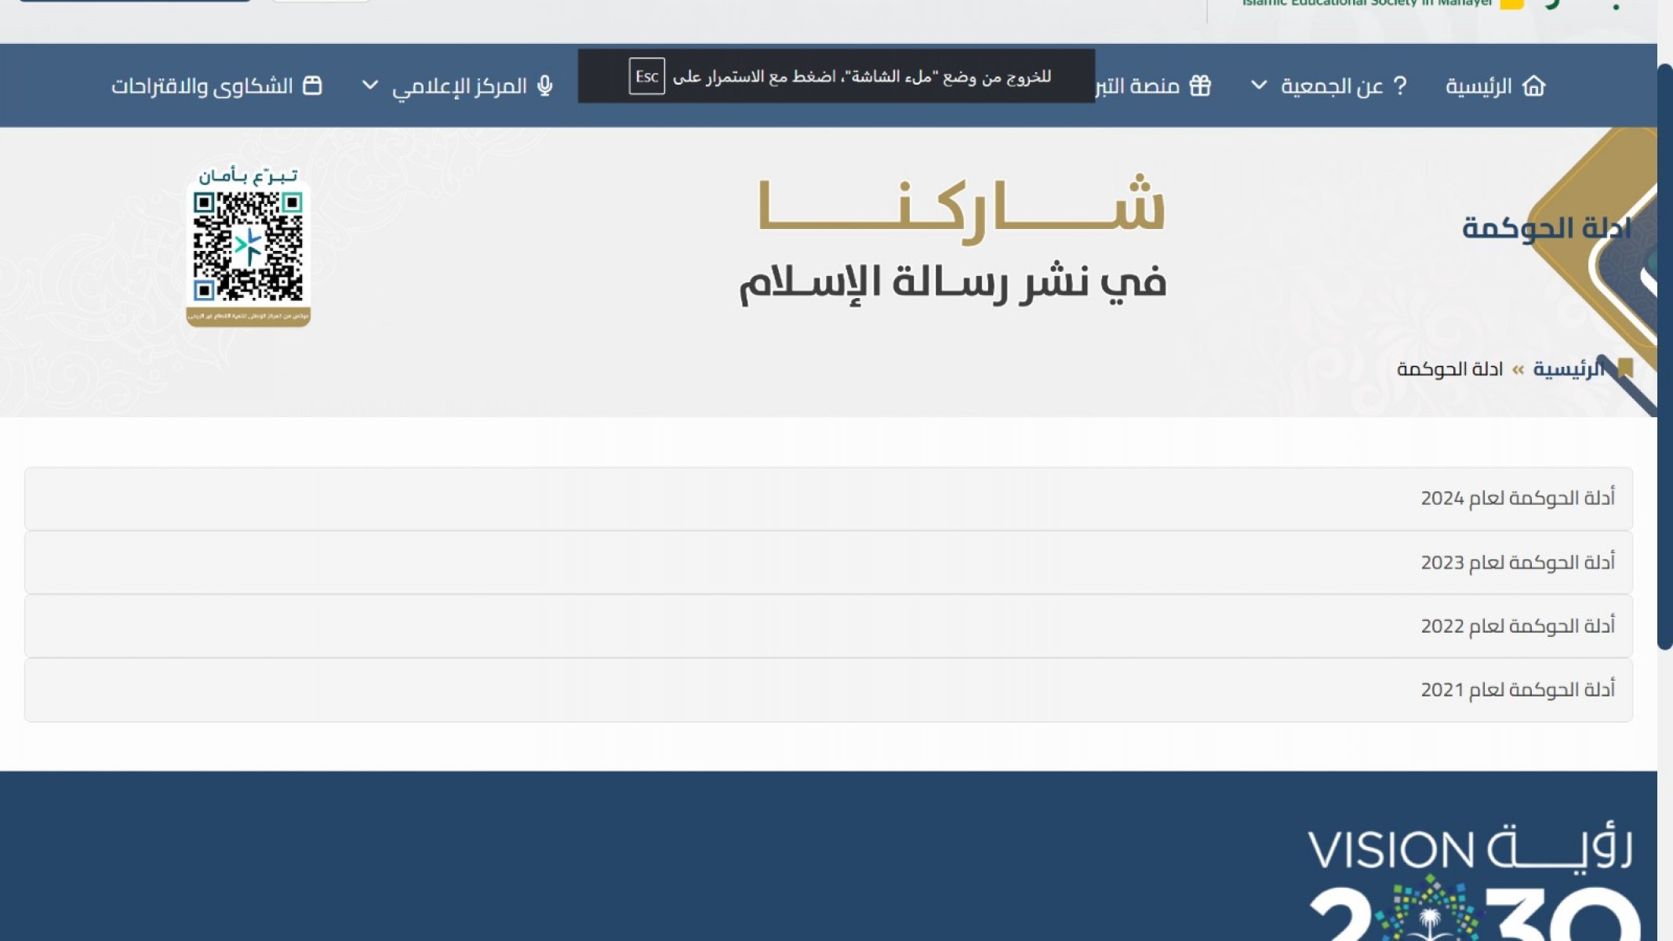Expand the أدلة الحوكمة لعام 2021 row

click(828, 690)
